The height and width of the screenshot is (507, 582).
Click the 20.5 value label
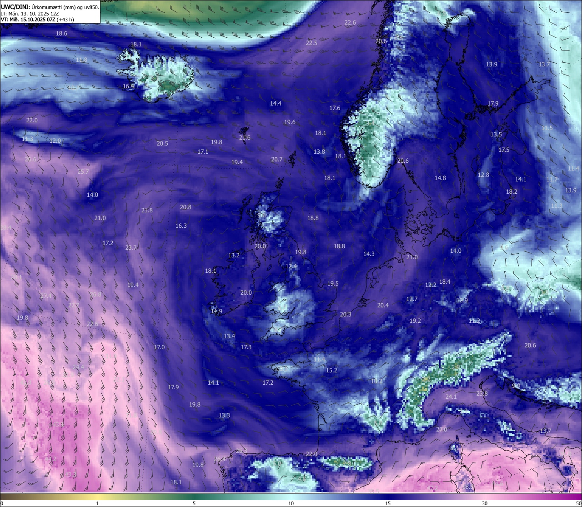162,144
